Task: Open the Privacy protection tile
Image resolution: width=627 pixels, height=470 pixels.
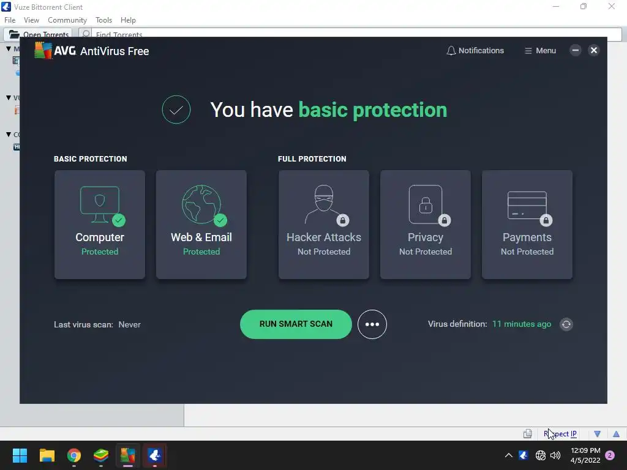Action: [x=426, y=225]
